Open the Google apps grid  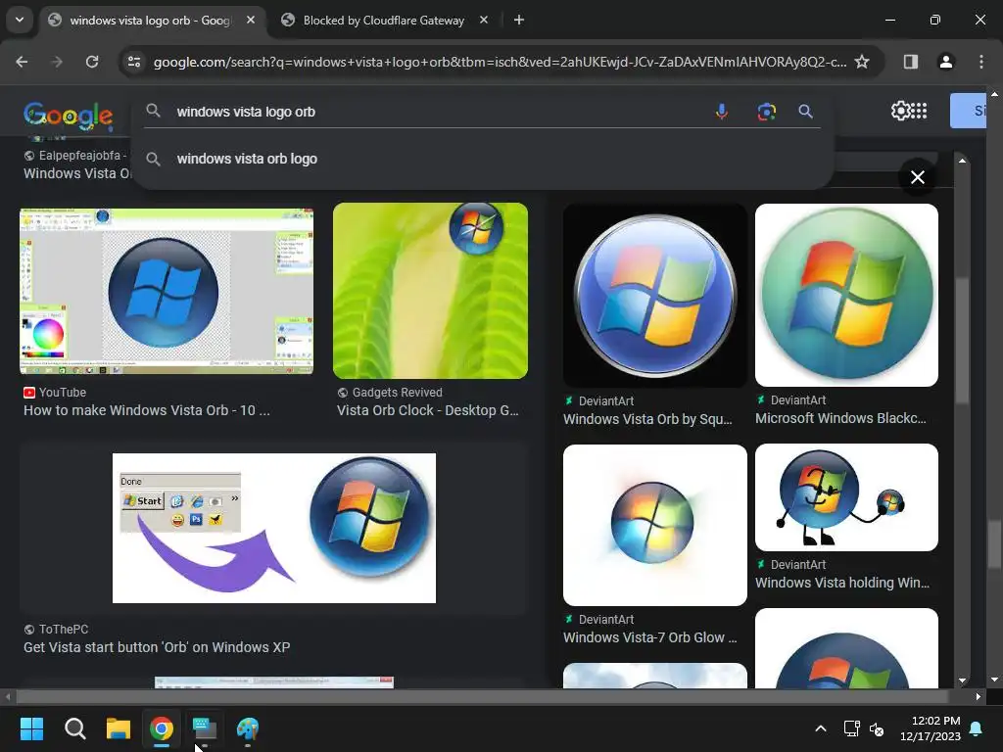(919, 111)
